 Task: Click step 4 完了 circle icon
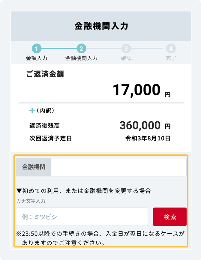[171, 49]
